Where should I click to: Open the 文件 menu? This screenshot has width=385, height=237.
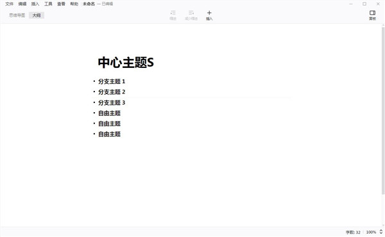pyautogui.click(x=10, y=4)
